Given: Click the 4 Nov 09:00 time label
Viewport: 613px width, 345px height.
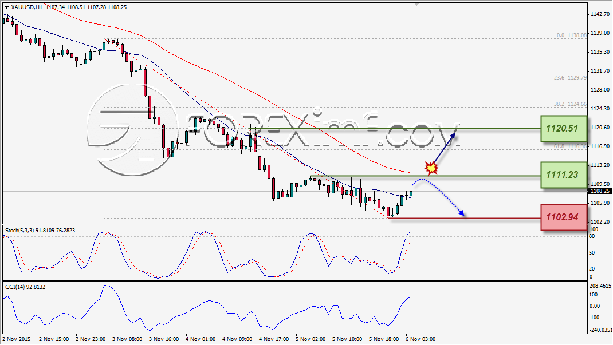Looking at the screenshot, I should [x=237, y=339].
